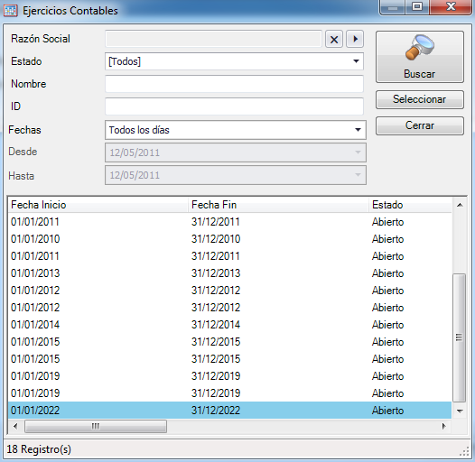Expand the Desde date picker
The image size is (475, 462).
[x=358, y=152]
